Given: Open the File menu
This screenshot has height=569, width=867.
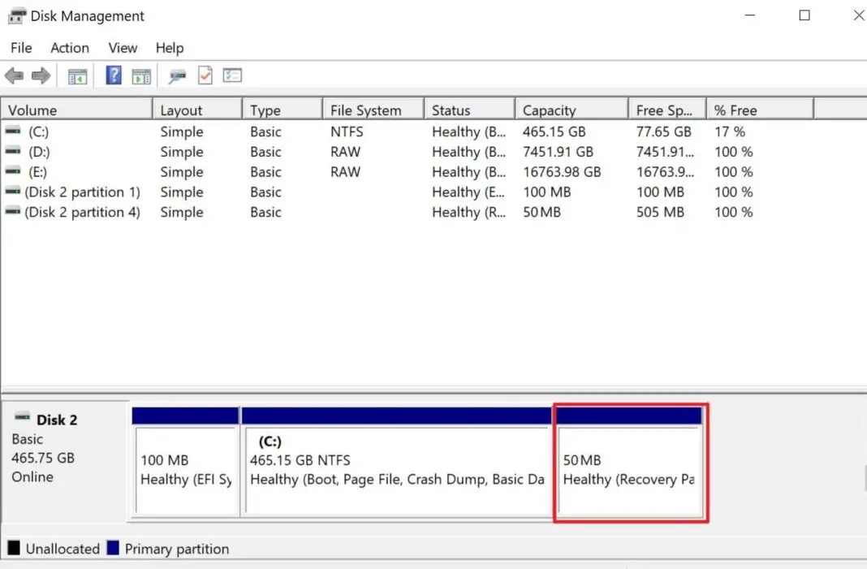Looking at the screenshot, I should 21,48.
